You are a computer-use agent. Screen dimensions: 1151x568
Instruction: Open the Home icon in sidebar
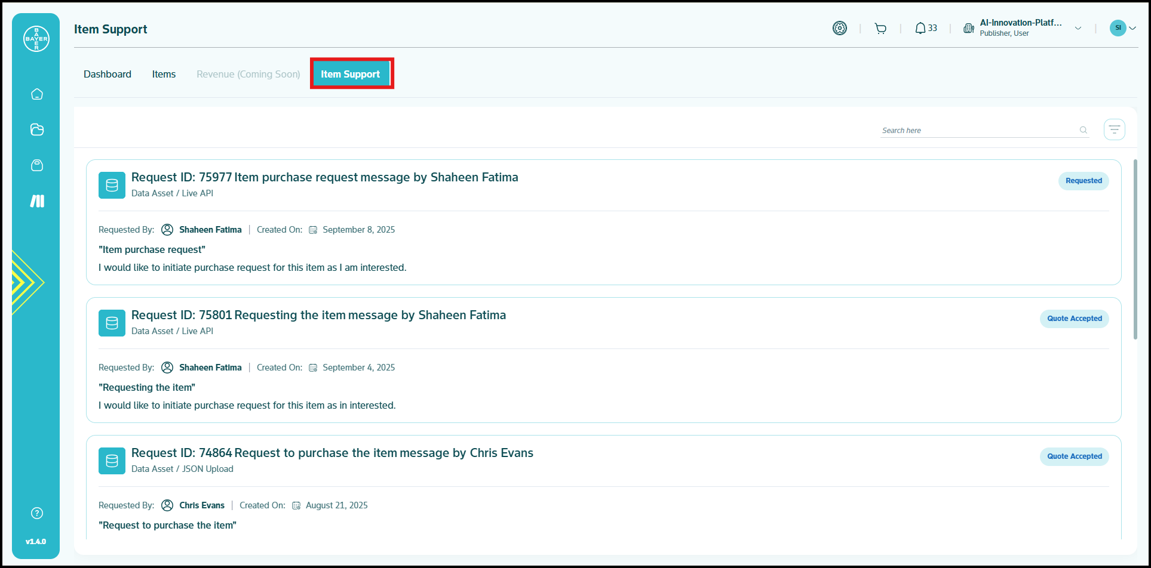[x=37, y=94]
